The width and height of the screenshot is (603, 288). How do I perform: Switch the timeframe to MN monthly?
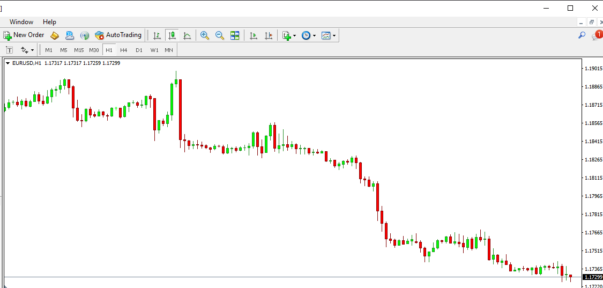pos(169,50)
